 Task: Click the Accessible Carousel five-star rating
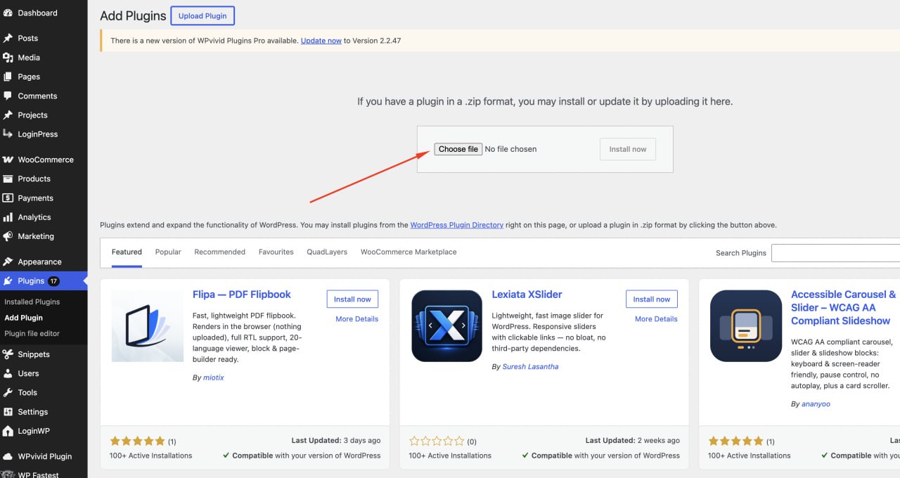click(736, 441)
